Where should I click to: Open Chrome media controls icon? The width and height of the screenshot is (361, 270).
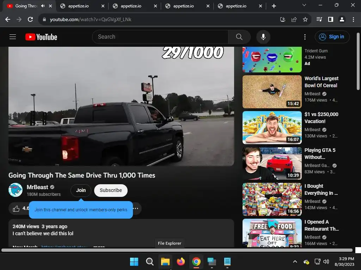point(319,20)
